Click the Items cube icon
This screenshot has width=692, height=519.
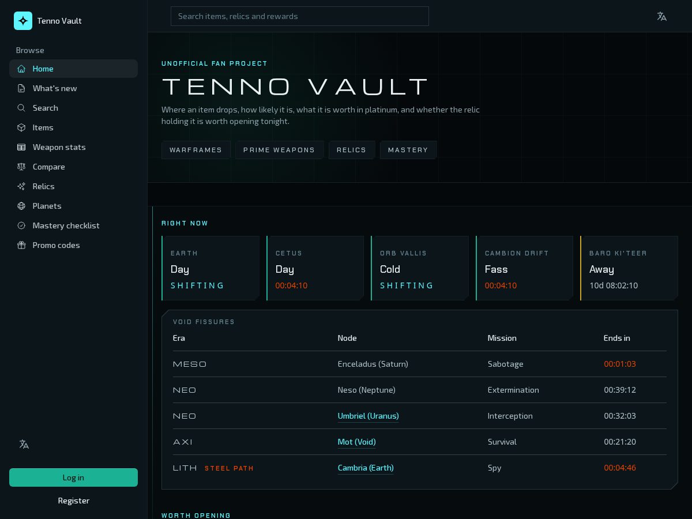pos(21,127)
